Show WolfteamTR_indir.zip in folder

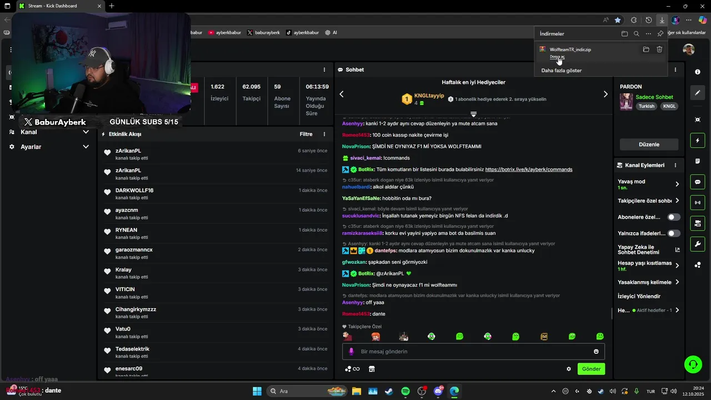(646, 49)
